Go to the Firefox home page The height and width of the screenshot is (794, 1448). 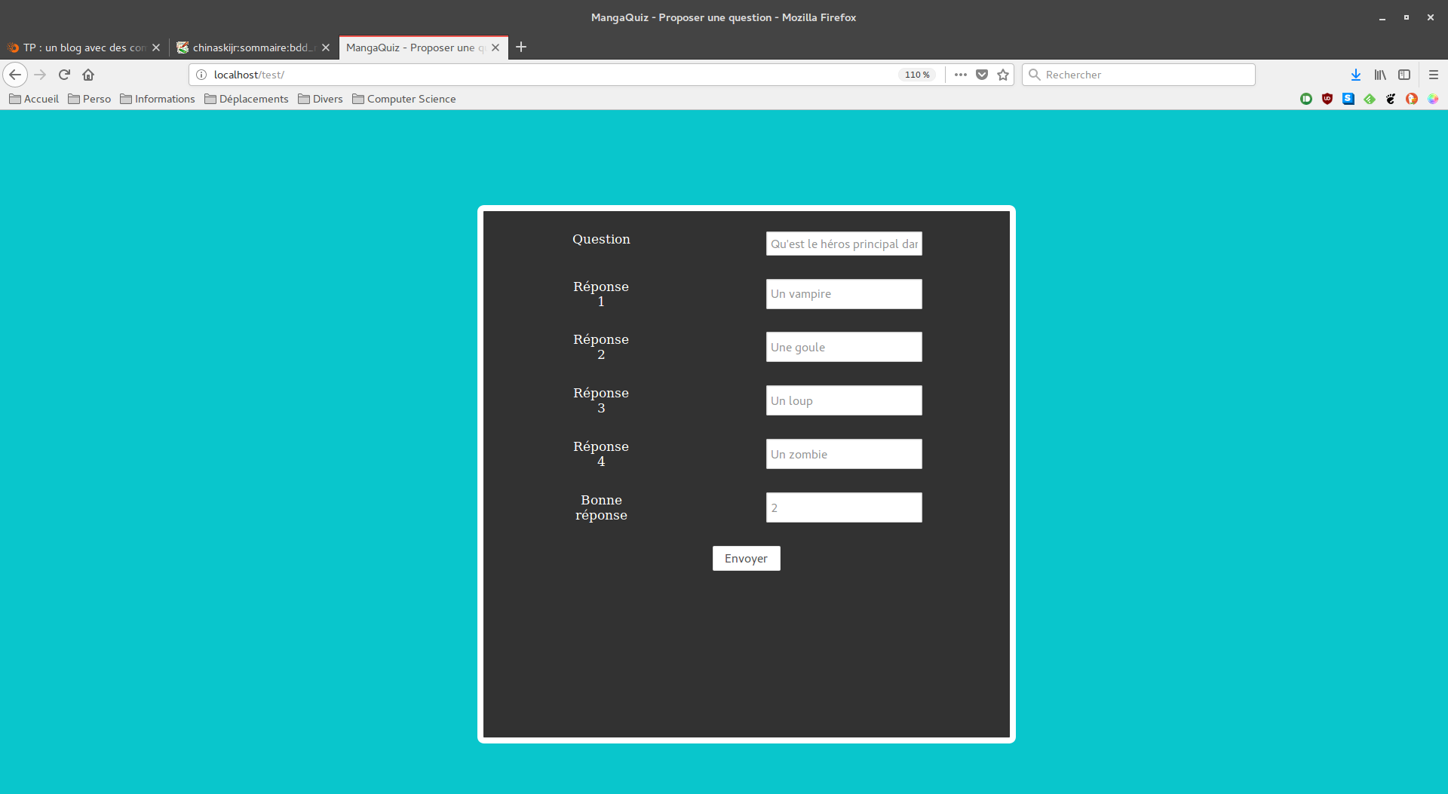(88, 75)
